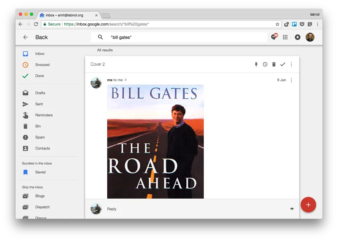
Task: Mark the email as done
Action: [x=283, y=64]
